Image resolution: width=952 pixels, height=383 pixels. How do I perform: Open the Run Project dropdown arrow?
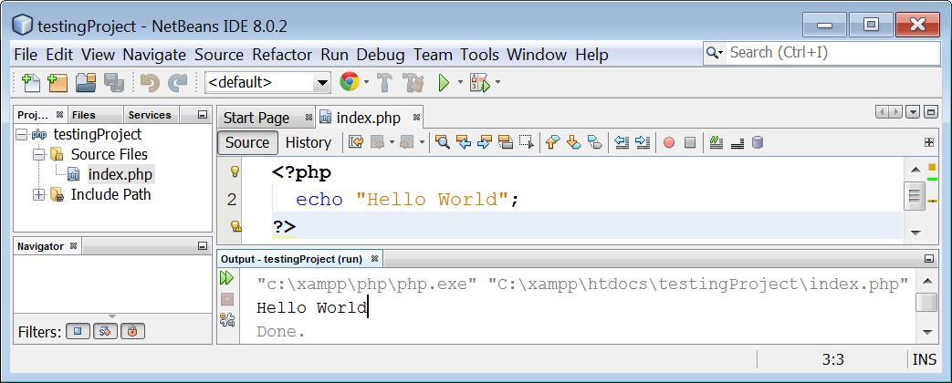click(x=460, y=82)
